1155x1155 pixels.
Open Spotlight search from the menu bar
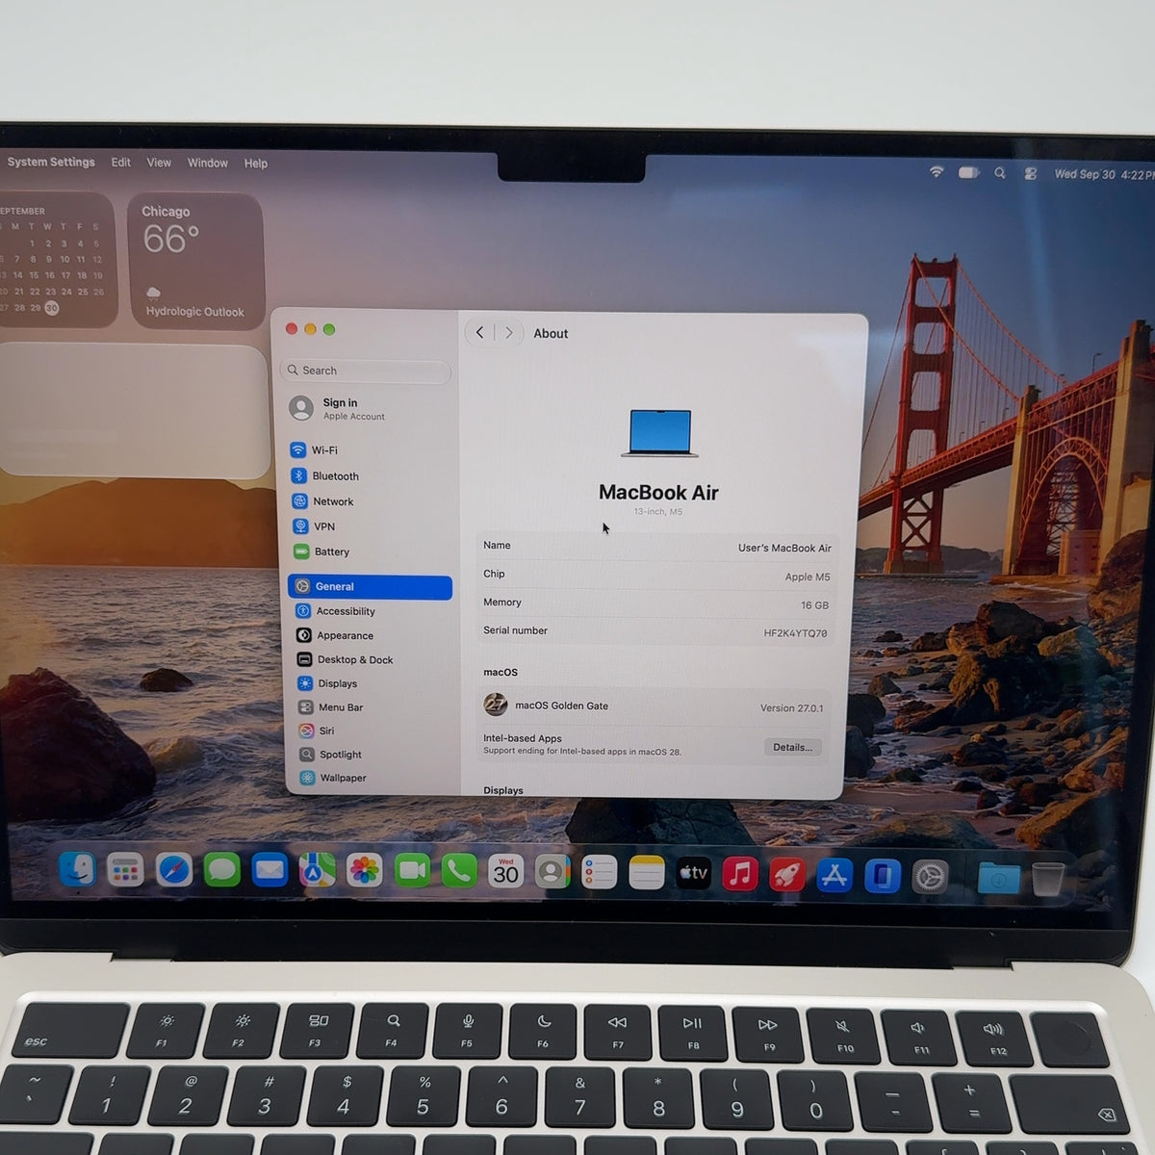pos(1000,173)
